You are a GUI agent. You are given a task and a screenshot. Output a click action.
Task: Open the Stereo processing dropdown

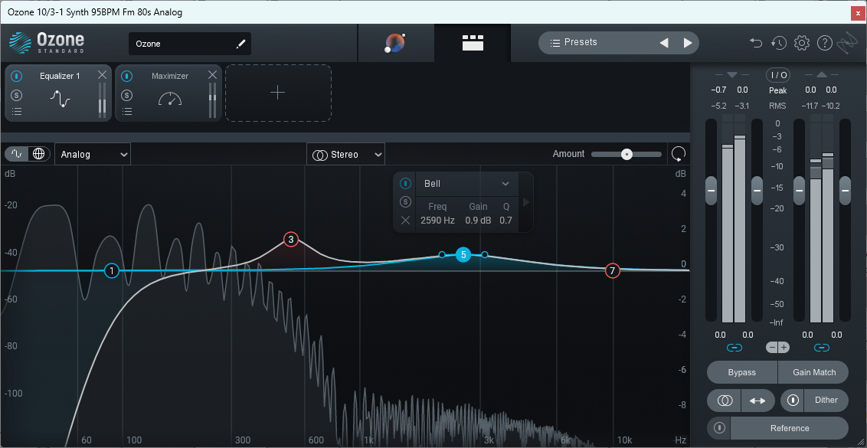(x=345, y=154)
